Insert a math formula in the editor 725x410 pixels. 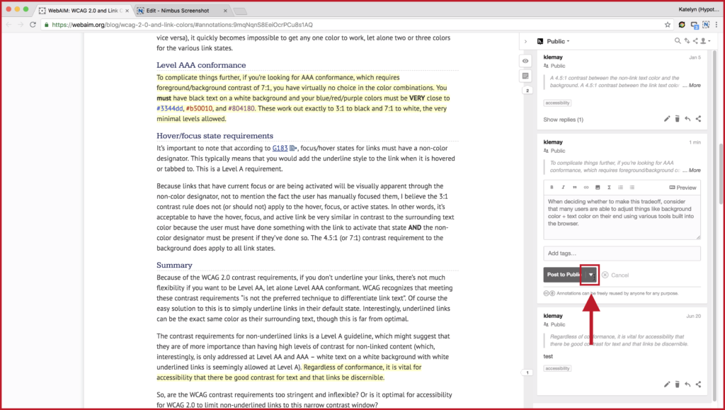tap(609, 188)
